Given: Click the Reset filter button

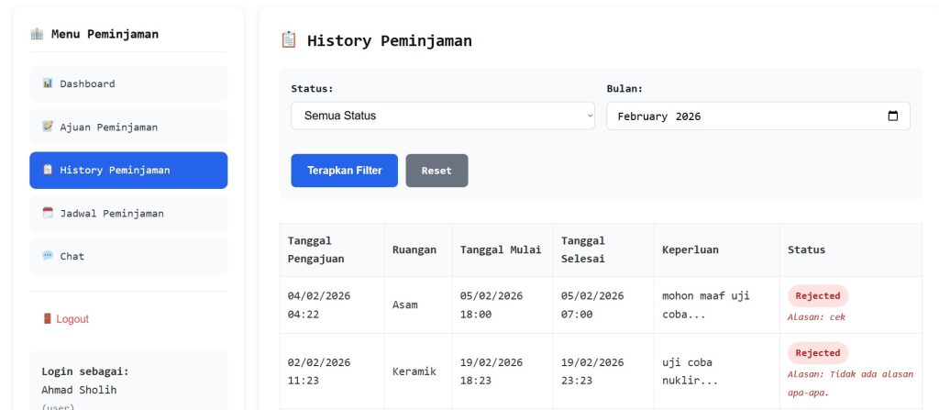Looking at the screenshot, I should [x=436, y=171].
